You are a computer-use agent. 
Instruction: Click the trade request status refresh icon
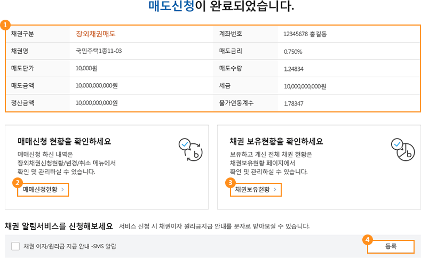point(190,150)
